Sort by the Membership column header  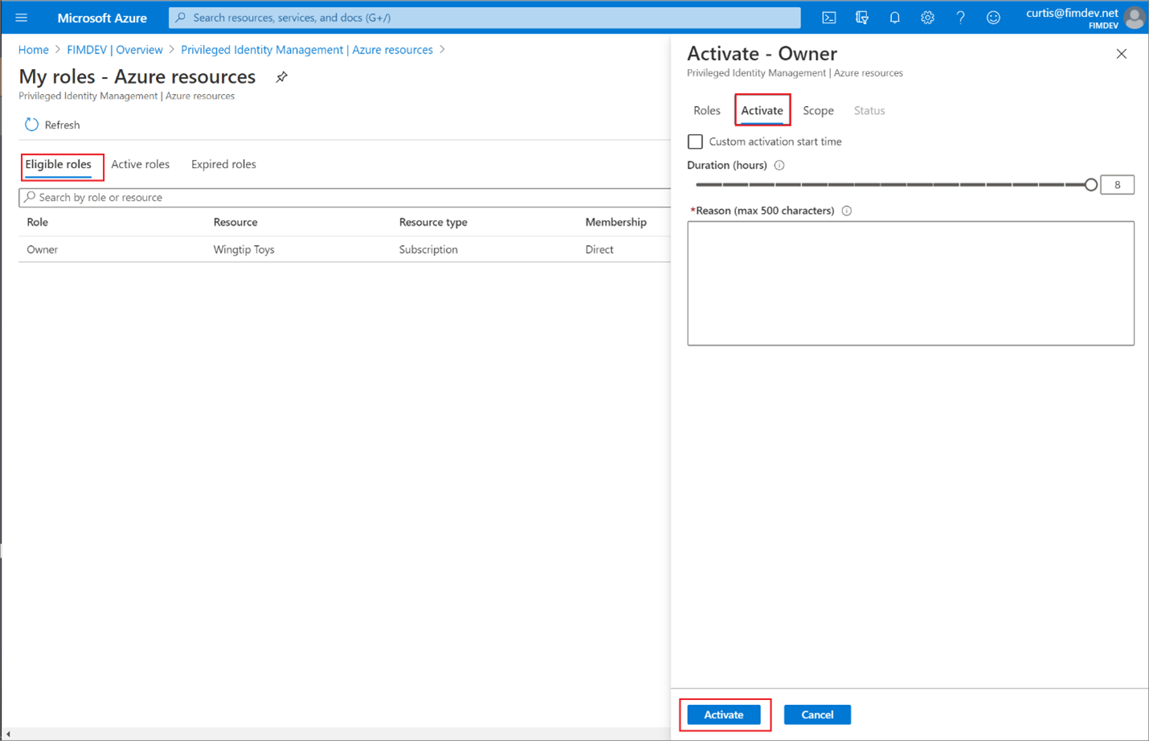pos(615,223)
